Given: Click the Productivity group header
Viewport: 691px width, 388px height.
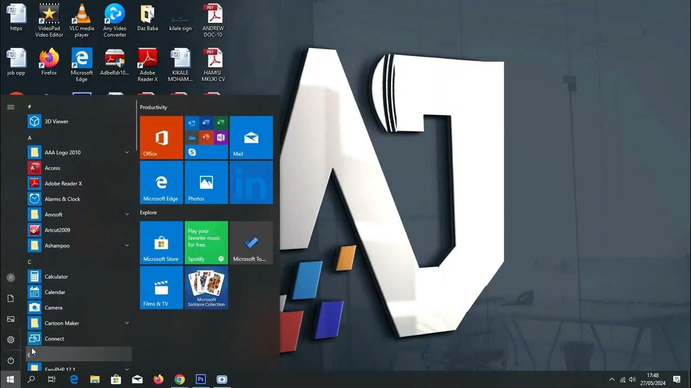Looking at the screenshot, I should coord(153,107).
